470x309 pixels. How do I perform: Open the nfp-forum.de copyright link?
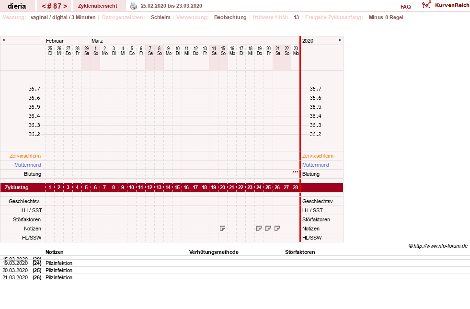coord(438,246)
